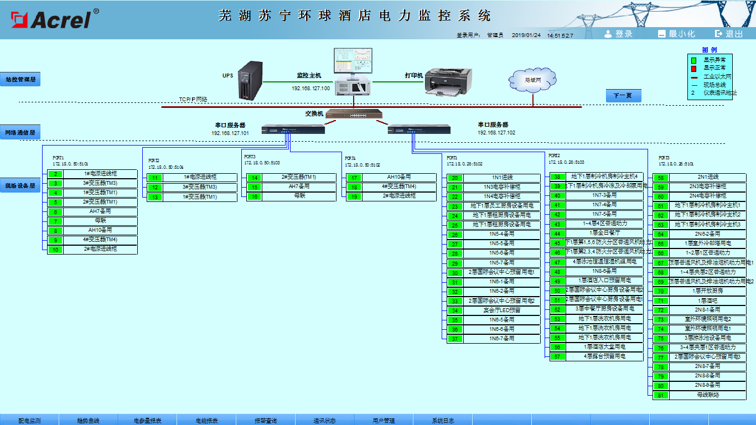Viewport: 756px width, 425px height.
Task: Open the 报警查询 alarm query tab
Action: coord(266,420)
